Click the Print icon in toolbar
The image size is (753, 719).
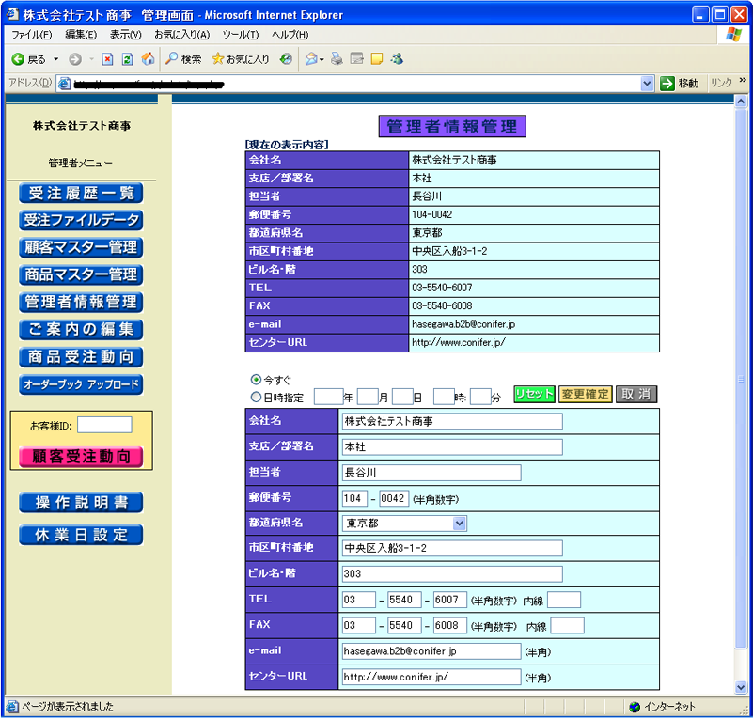[337, 58]
